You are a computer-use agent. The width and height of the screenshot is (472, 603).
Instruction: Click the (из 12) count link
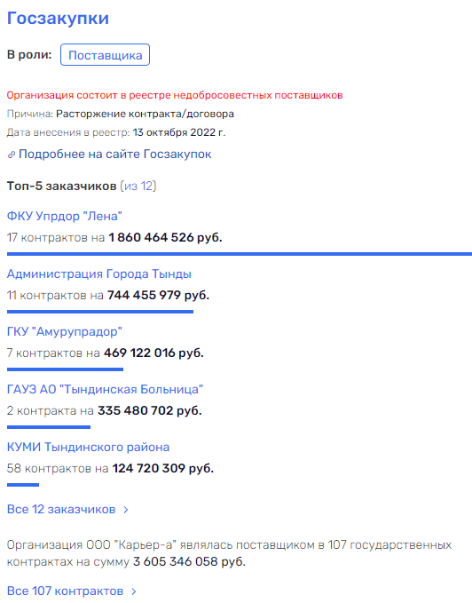[138, 186]
